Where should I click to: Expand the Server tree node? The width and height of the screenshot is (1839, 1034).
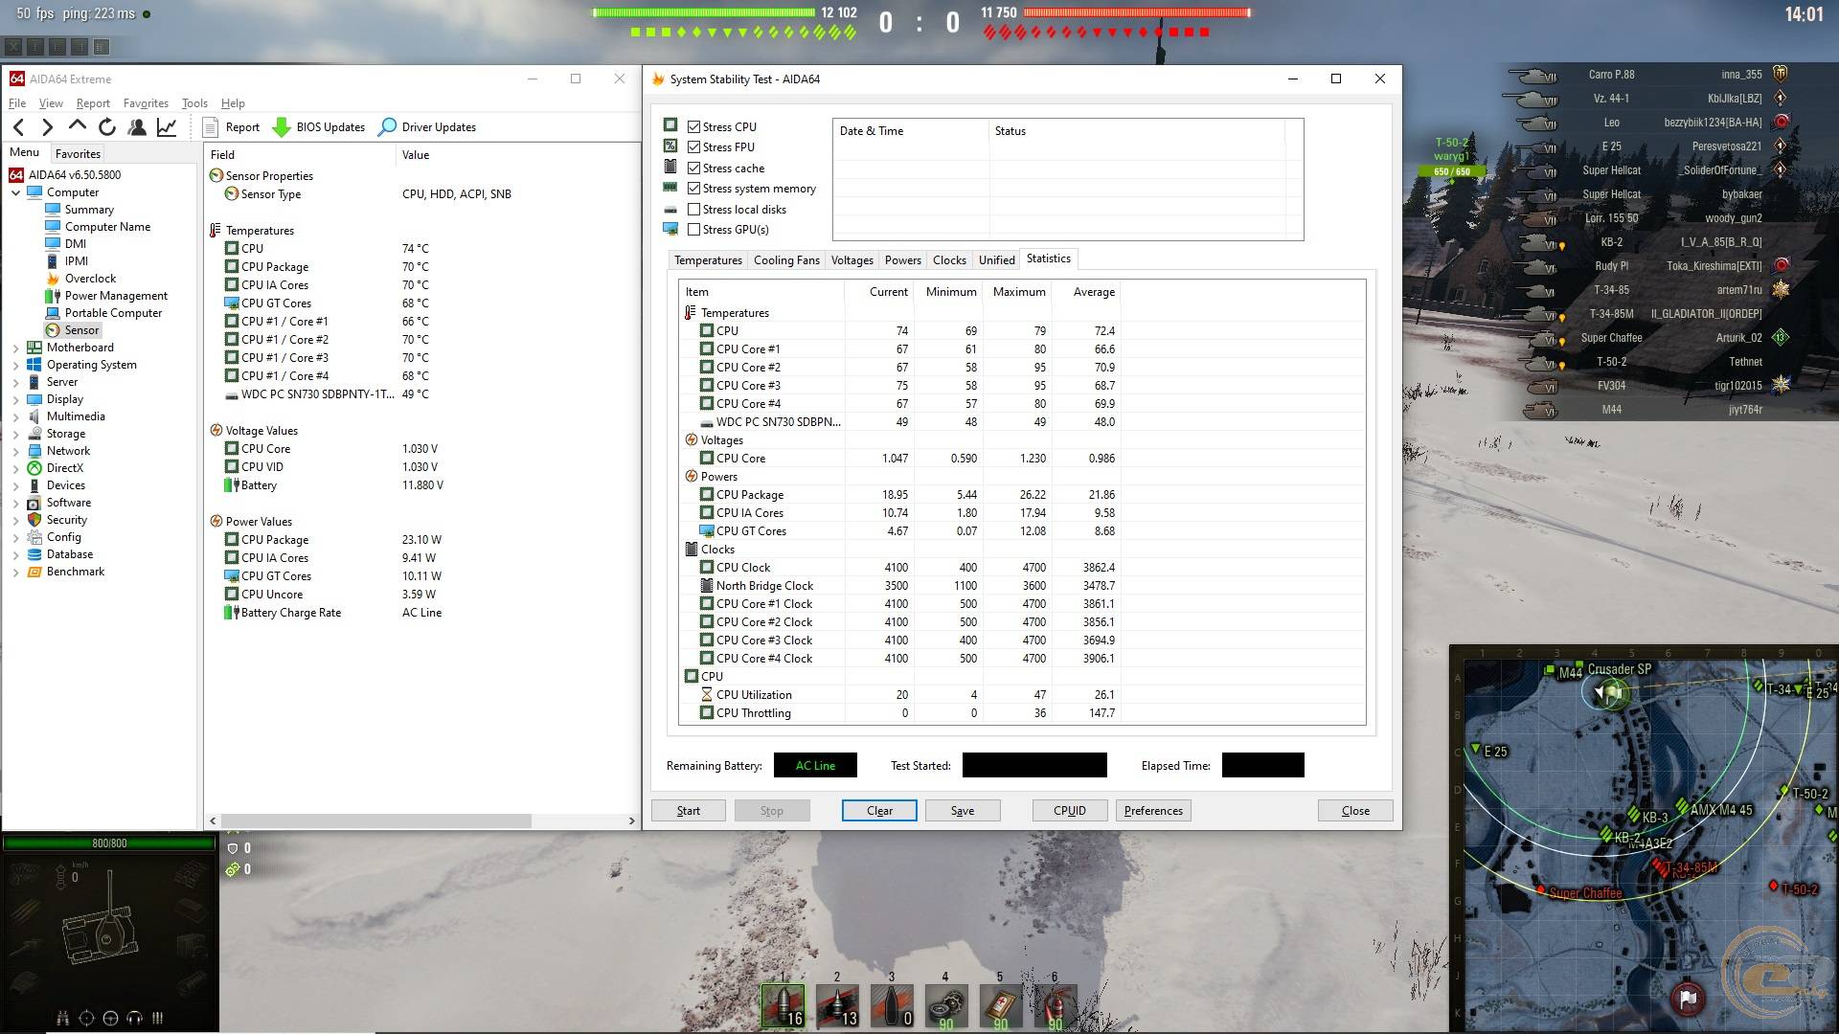coord(16,382)
